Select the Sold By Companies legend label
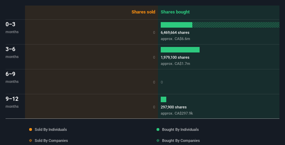The width and height of the screenshot is (285, 145). tap(51, 141)
